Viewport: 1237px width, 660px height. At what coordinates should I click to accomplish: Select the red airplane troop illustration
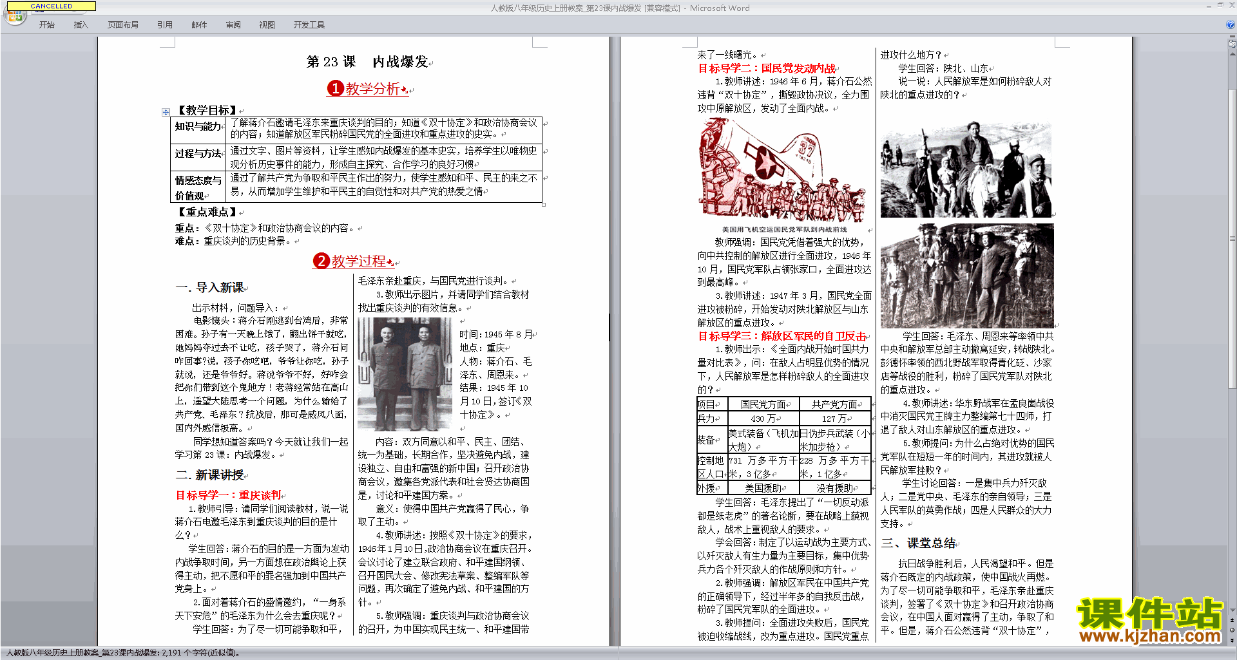pos(782,169)
